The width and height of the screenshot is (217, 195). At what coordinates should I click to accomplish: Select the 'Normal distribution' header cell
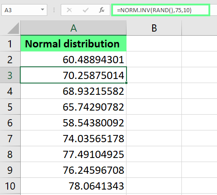click(x=73, y=43)
